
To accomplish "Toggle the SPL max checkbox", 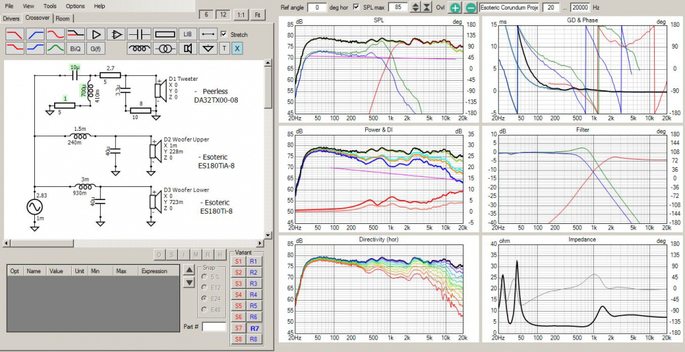I will tap(356, 7).
